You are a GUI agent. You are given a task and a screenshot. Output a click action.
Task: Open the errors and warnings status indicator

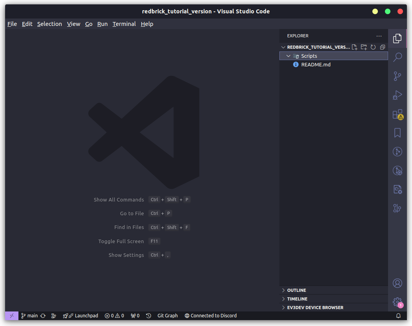click(x=114, y=316)
